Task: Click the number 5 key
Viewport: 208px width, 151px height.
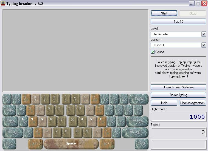Action: click(x=55, y=99)
